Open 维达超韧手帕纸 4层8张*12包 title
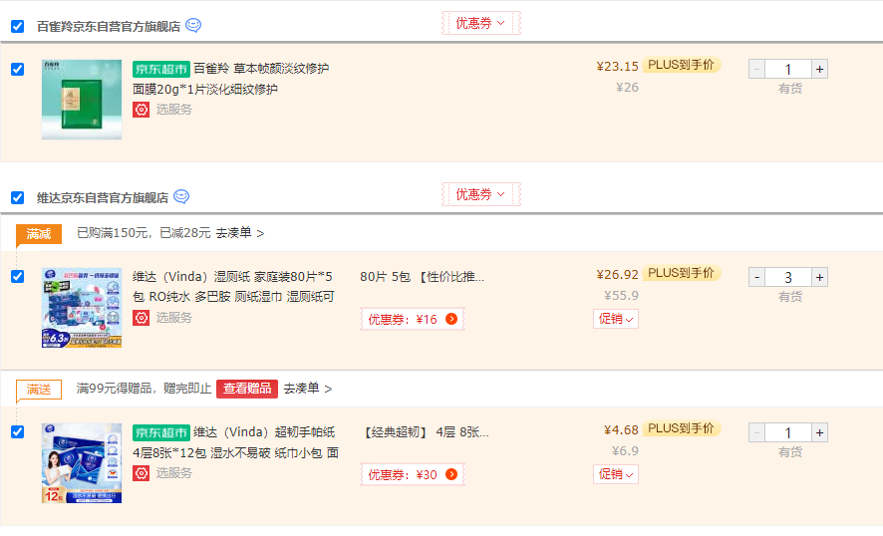 tap(235, 442)
